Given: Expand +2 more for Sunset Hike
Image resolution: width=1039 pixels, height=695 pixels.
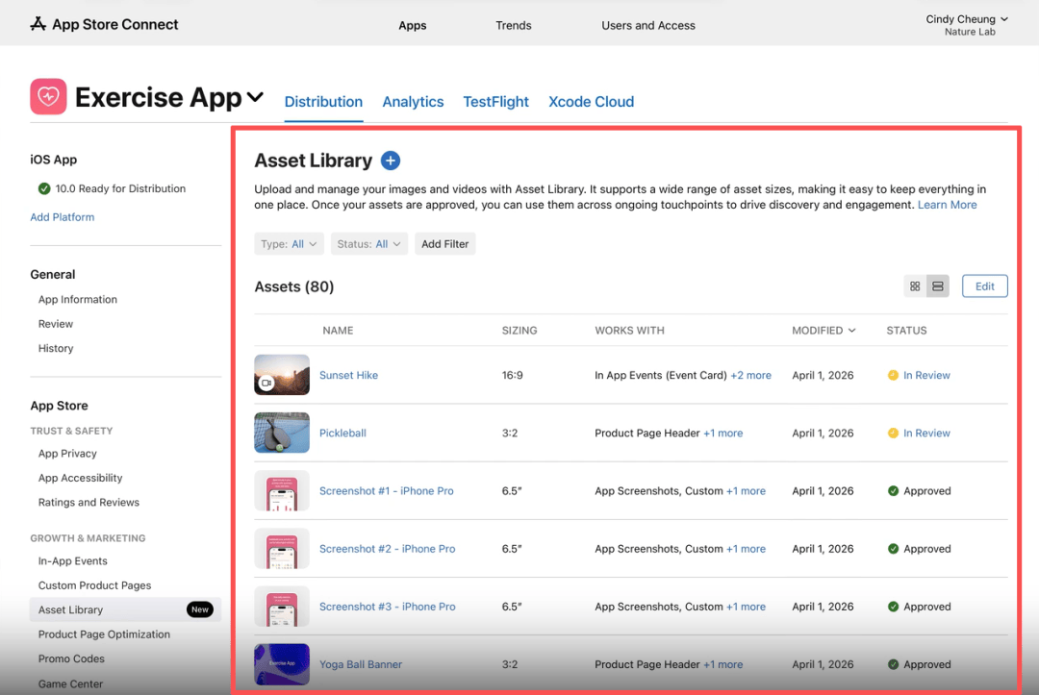Looking at the screenshot, I should point(750,375).
